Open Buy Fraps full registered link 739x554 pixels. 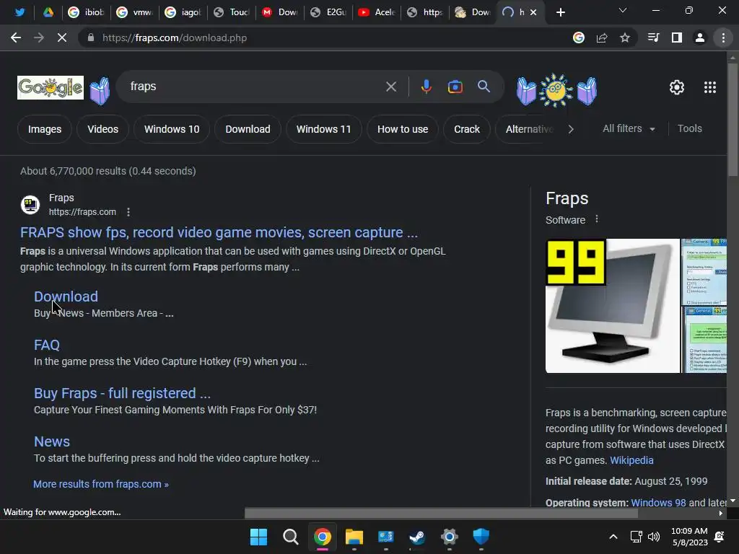coord(122,393)
